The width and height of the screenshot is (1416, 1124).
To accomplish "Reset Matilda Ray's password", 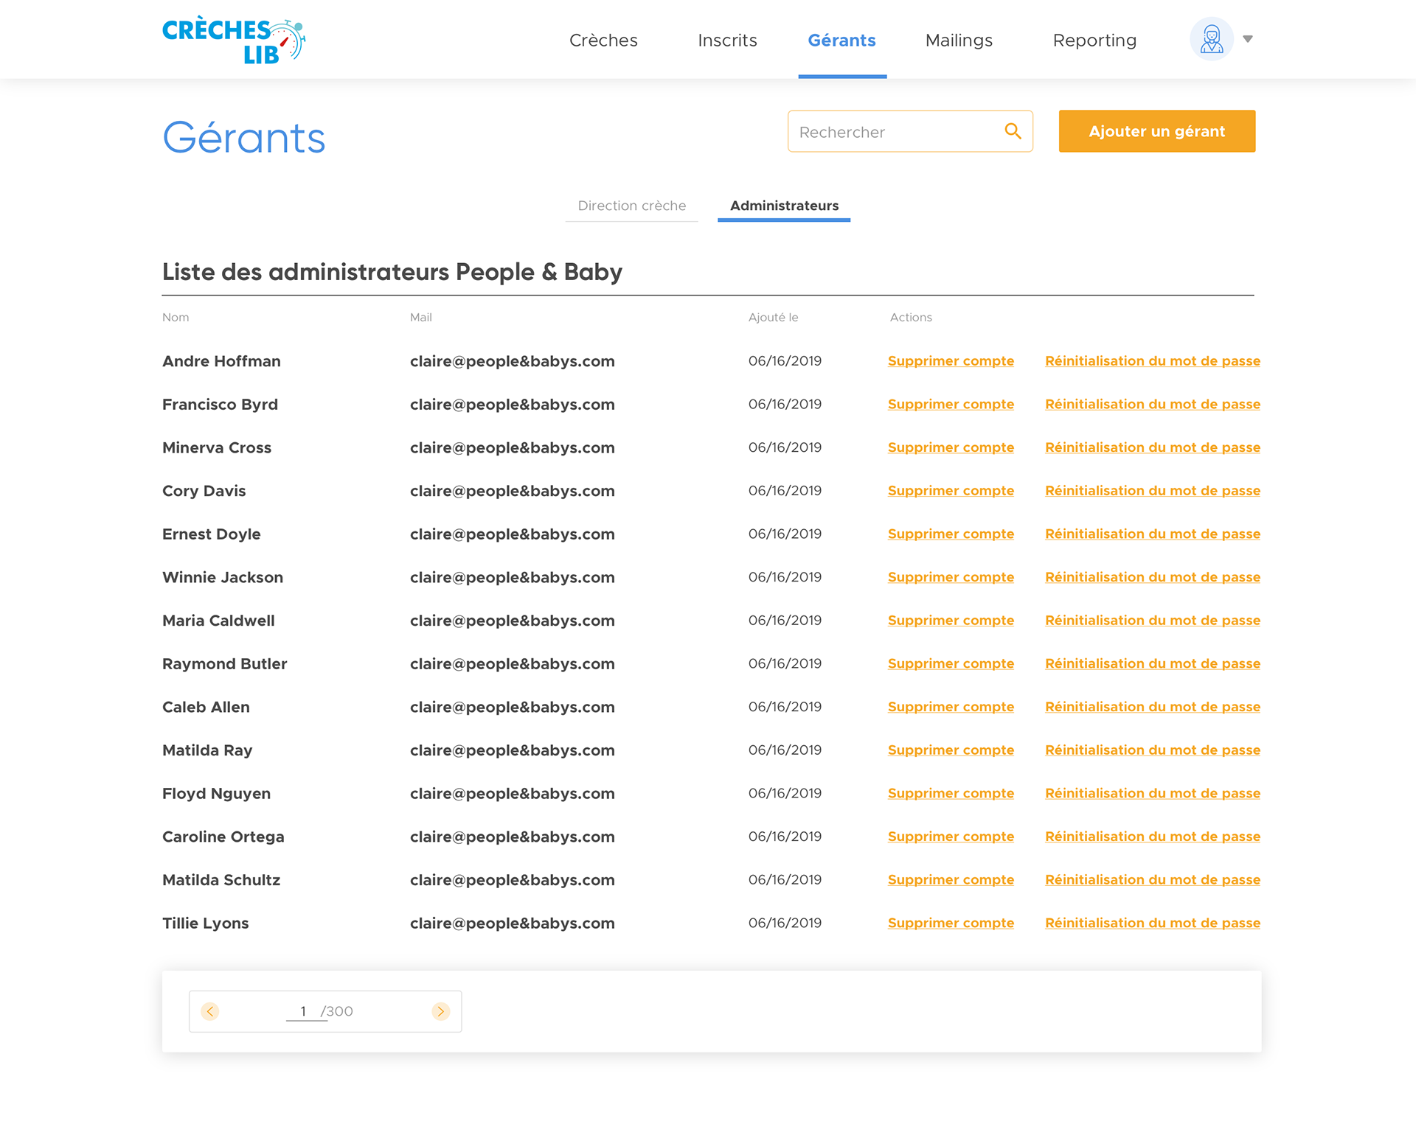I will 1153,750.
